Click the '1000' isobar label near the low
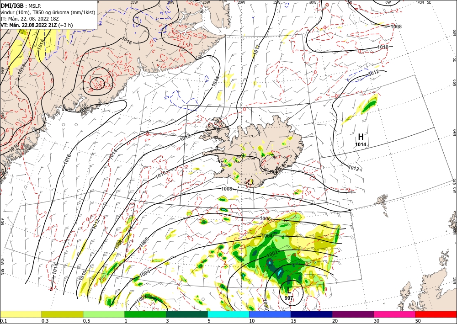This screenshot has height=324, width=457. tap(266, 303)
